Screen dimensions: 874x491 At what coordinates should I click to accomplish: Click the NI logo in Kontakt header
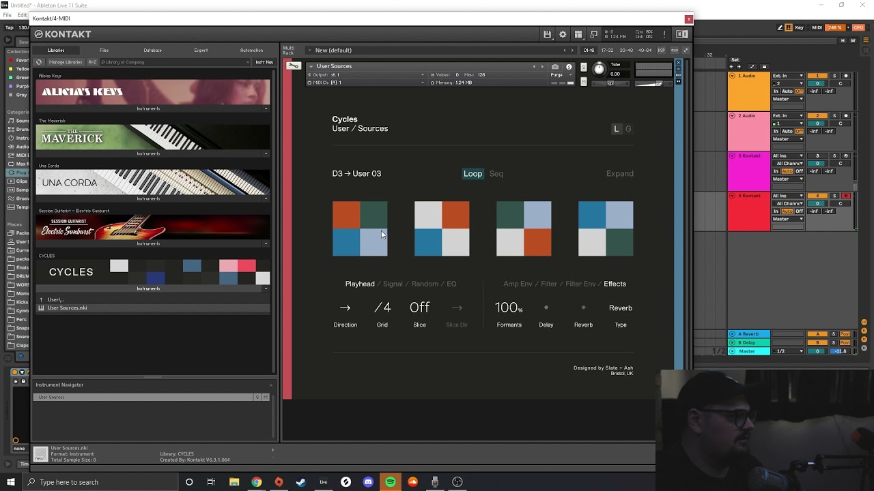coord(682,34)
